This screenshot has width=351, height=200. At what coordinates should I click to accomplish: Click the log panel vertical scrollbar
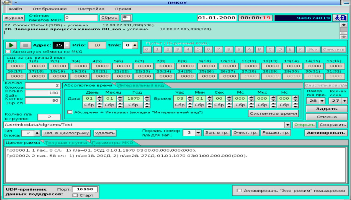point(343,31)
